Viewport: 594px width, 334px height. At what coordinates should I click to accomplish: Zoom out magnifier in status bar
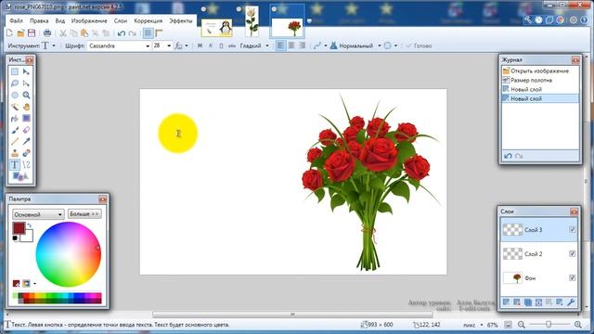(x=522, y=325)
